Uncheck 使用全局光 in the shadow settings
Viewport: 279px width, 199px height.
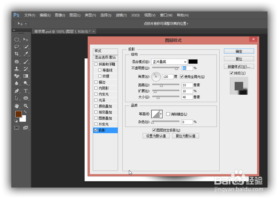pyautogui.click(x=181, y=77)
